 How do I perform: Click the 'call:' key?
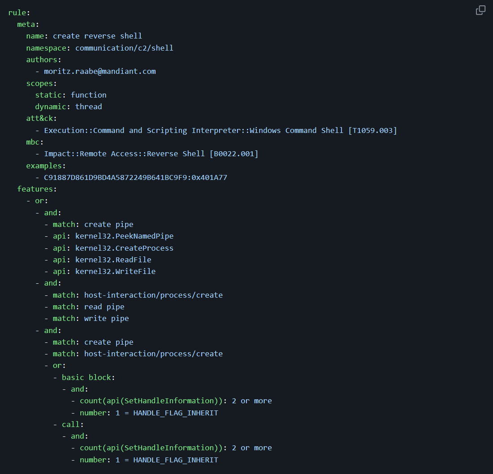[x=73, y=424]
